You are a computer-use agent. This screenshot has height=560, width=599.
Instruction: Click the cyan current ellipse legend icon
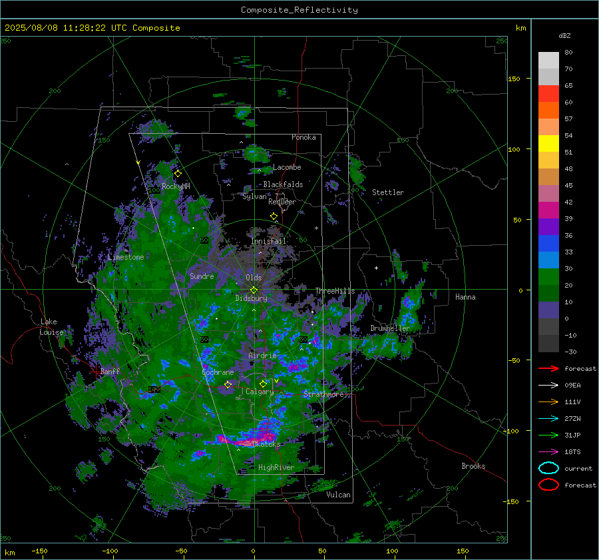pos(548,468)
